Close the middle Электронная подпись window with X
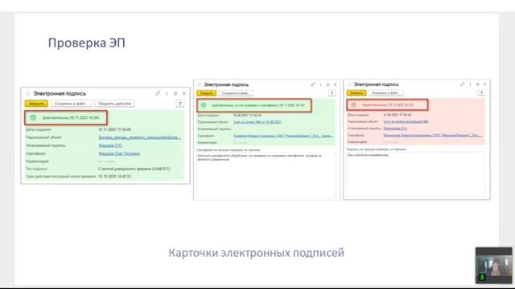515x289 pixels. (x=335, y=84)
